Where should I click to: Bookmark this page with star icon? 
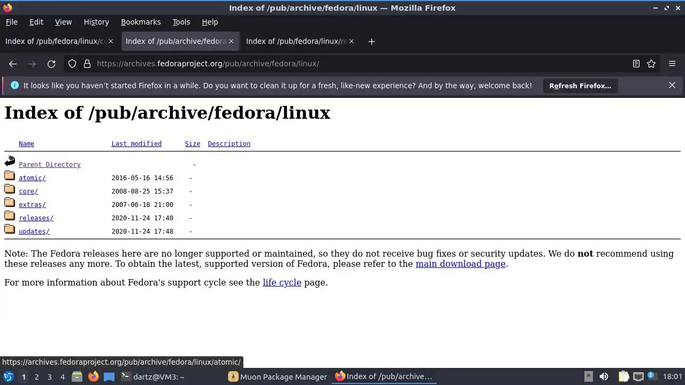click(651, 64)
